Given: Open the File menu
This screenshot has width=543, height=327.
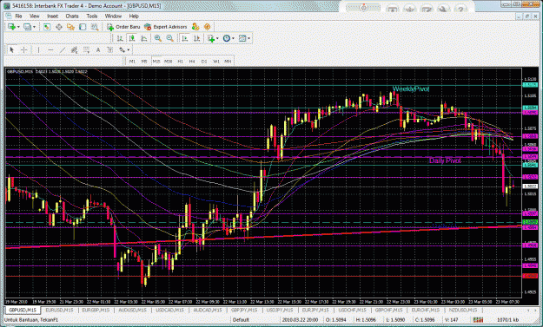Looking at the screenshot, I should 18,16.
